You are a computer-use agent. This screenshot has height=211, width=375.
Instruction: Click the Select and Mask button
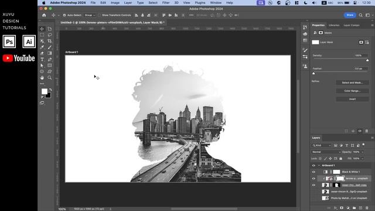pos(352,83)
